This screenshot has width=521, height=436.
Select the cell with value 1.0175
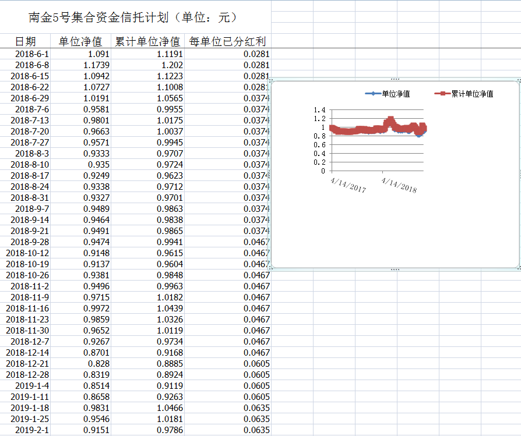pyautogui.click(x=147, y=120)
